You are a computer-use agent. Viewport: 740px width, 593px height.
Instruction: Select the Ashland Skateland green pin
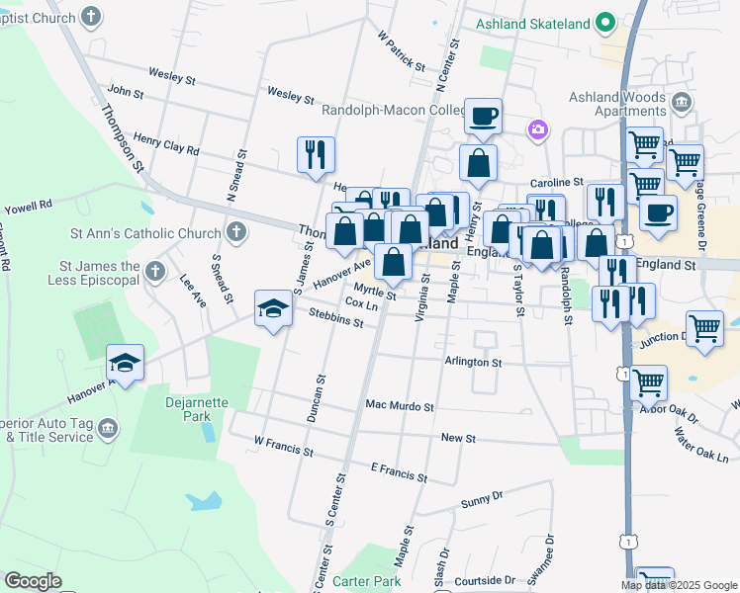coord(606,23)
